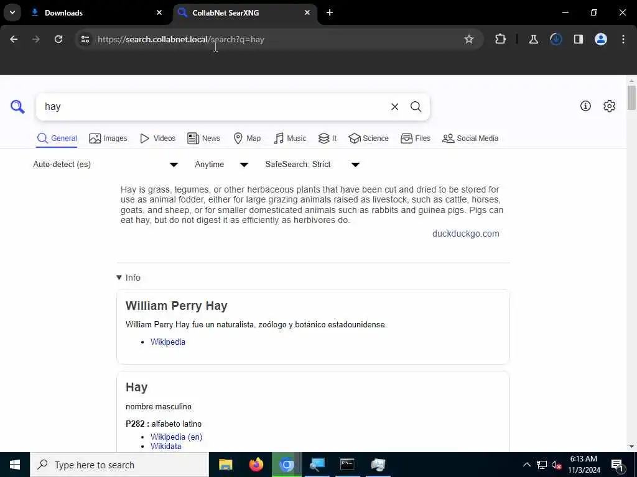Open the Windows Start menu
This screenshot has width=637, height=477.
(15, 465)
